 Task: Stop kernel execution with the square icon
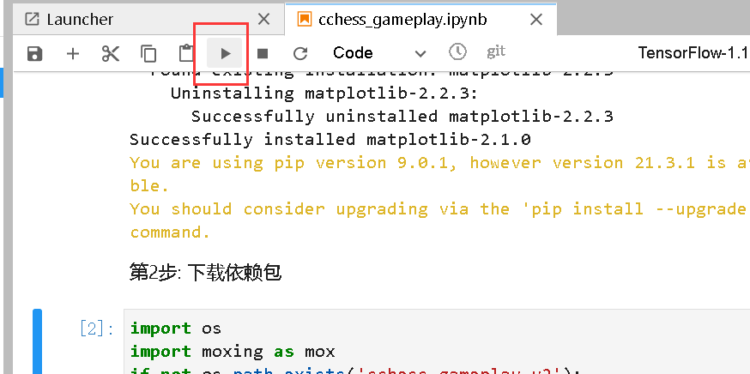262,53
